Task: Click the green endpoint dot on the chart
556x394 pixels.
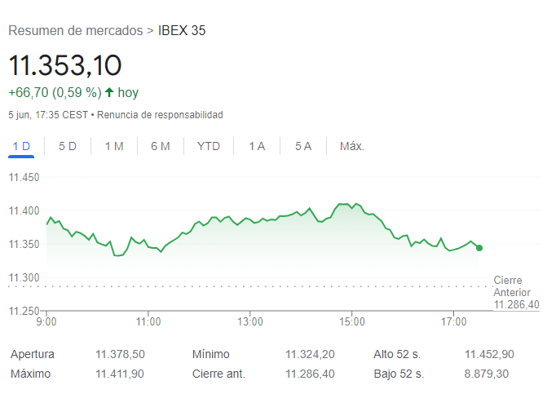Action: tap(479, 248)
